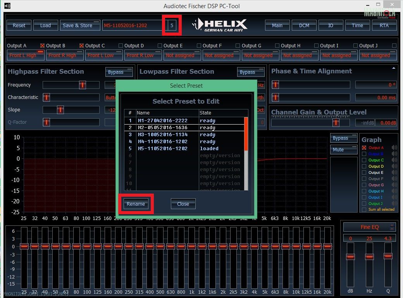Screen dimensions: 403x298
Task: Select preset M3-10052016-1134 in the list
Action: 163,135
